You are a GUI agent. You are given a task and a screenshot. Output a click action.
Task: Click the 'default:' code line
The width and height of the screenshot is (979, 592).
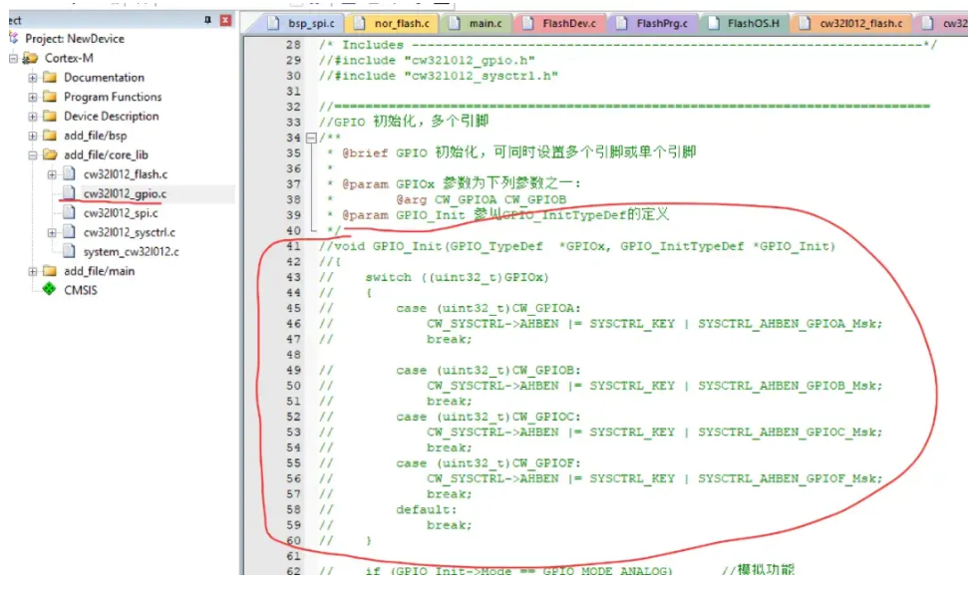(x=427, y=509)
